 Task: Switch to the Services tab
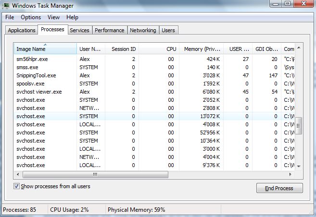point(80,30)
